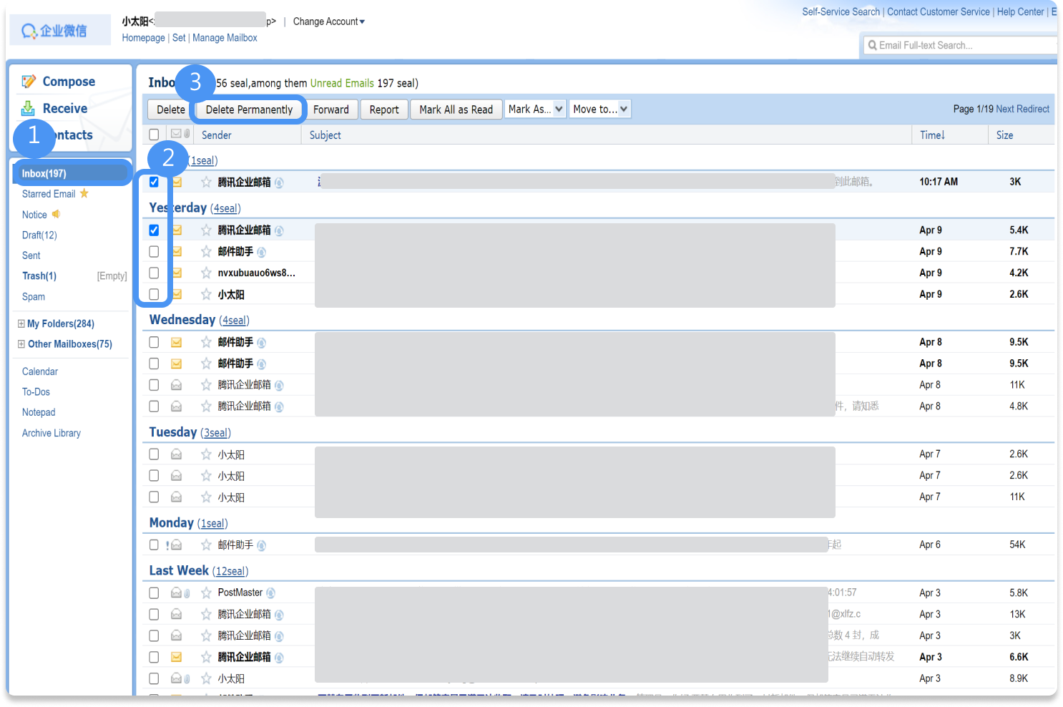Star the 6.6K Apr 3 email

tap(206, 657)
